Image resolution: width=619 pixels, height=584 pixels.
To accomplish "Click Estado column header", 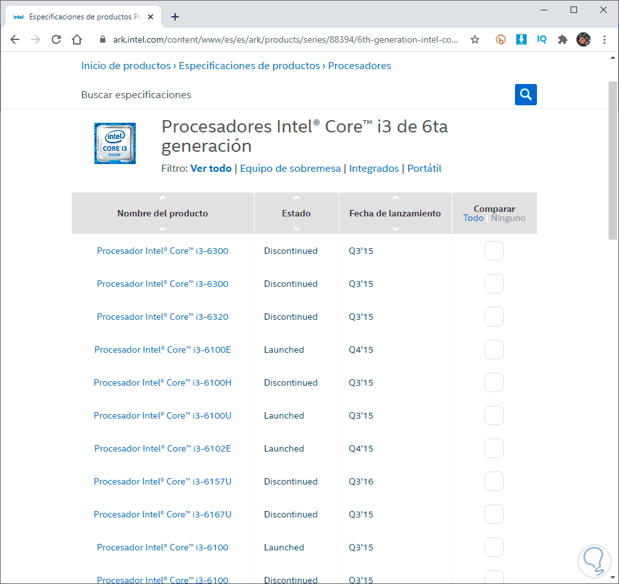I will tap(296, 213).
